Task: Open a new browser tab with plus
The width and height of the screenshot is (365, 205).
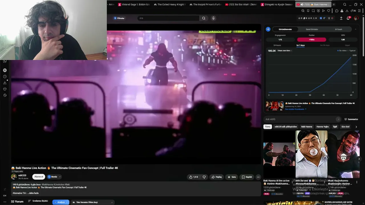Action: pyautogui.click(x=334, y=5)
